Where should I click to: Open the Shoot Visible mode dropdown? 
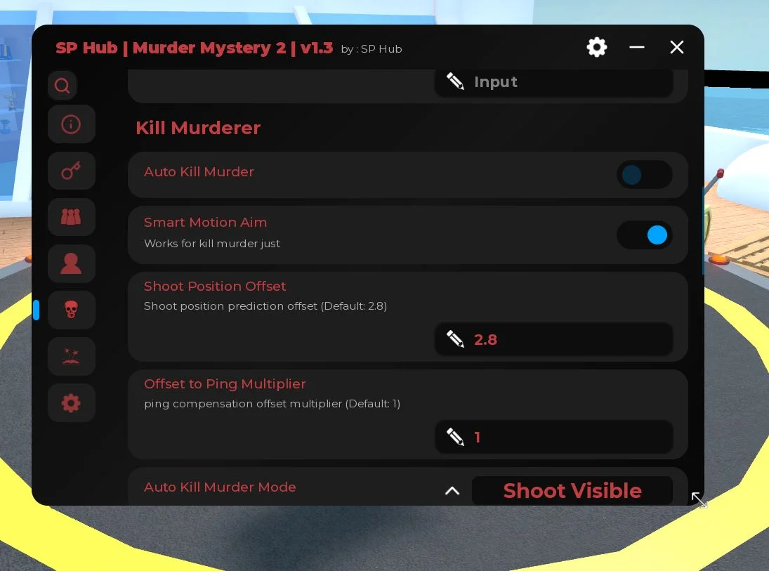click(x=572, y=490)
